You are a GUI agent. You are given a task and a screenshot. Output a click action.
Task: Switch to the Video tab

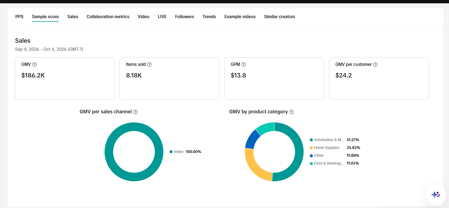coord(143,17)
